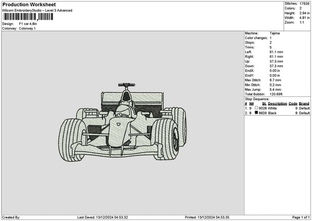Click the design barcode in the header
Viewport: 312px width, 221px height.
click(28, 17)
